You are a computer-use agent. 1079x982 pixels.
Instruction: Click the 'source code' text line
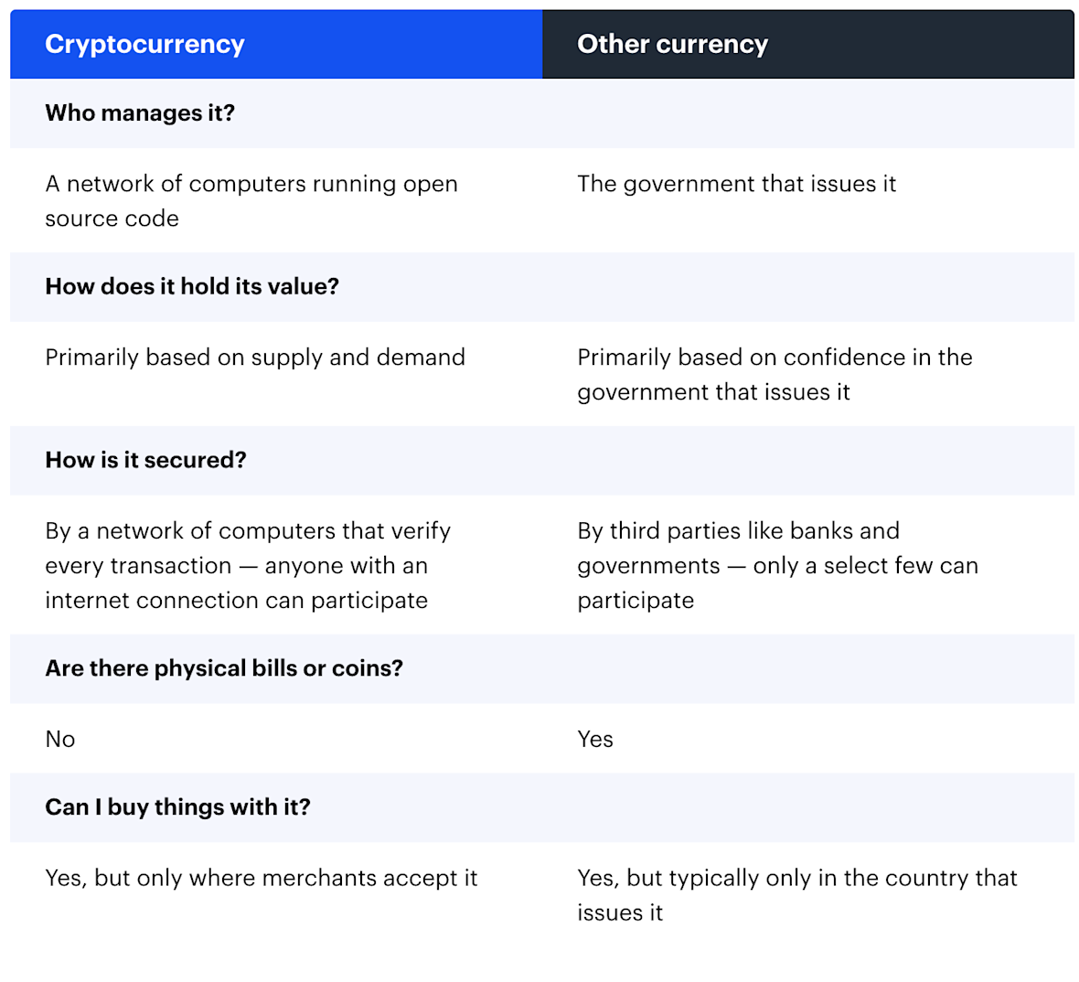pyautogui.click(x=112, y=219)
